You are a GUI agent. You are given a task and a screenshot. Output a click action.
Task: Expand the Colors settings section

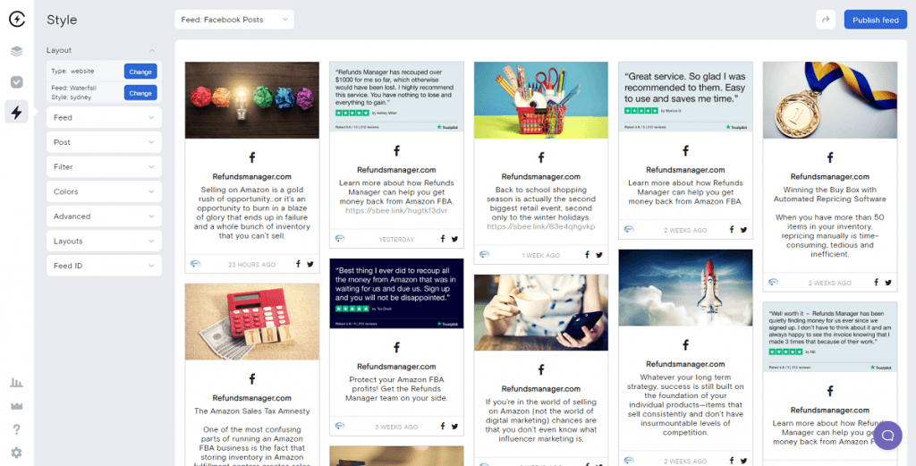coord(104,191)
